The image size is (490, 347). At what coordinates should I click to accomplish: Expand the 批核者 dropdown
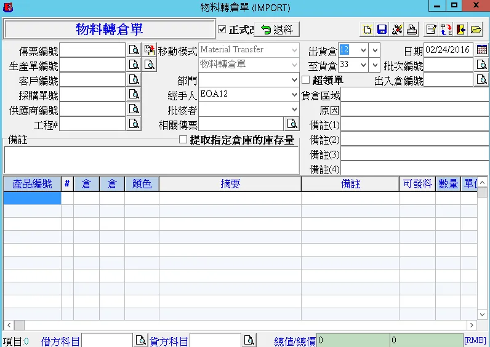point(294,110)
